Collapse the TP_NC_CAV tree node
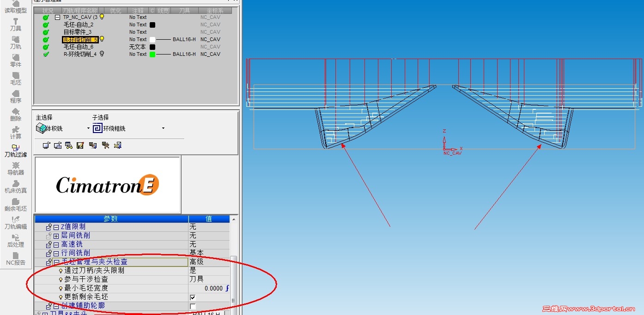This screenshot has height=315, width=644. pyautogui.click(x=58, y=17)
